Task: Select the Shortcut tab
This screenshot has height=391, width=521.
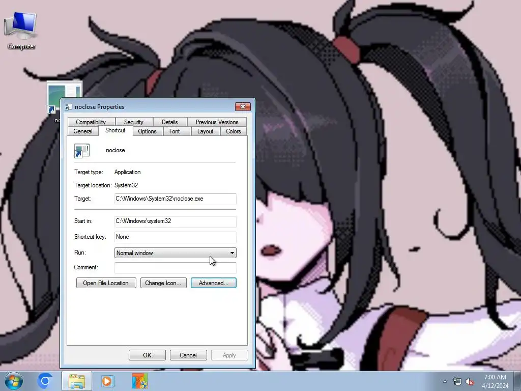Action: [115, 130]
